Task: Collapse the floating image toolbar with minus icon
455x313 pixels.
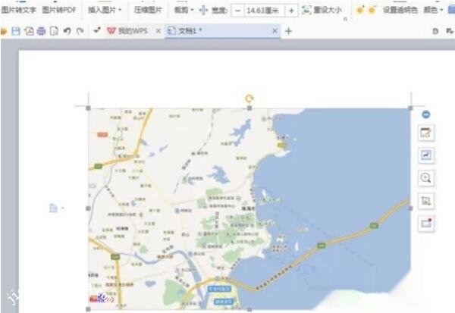Action: (x=425, y=114)
